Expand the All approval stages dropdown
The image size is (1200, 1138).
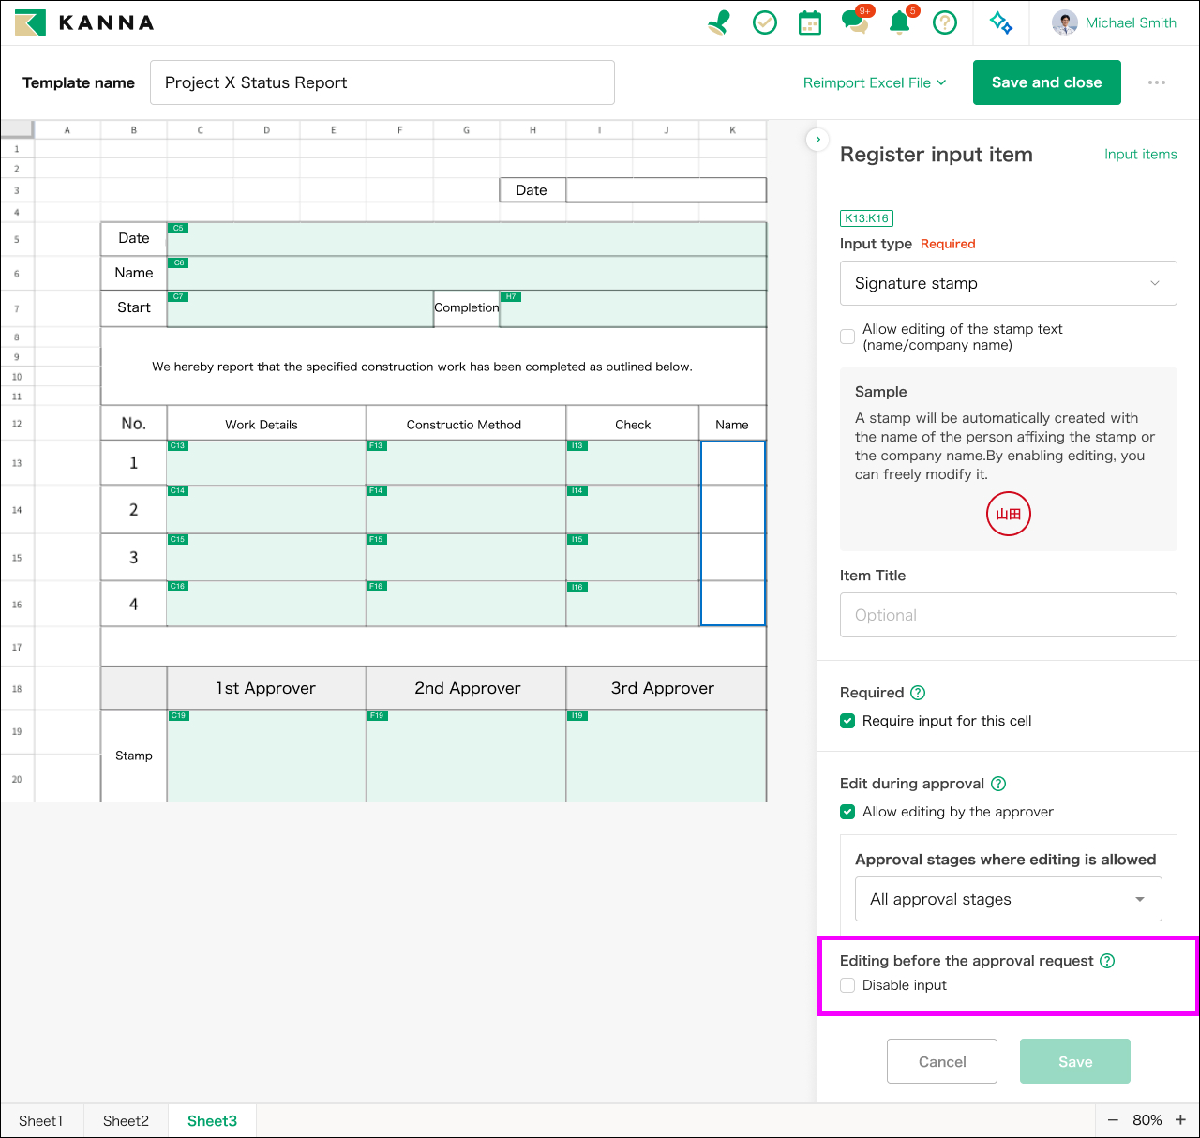[x=1008, y=899]
